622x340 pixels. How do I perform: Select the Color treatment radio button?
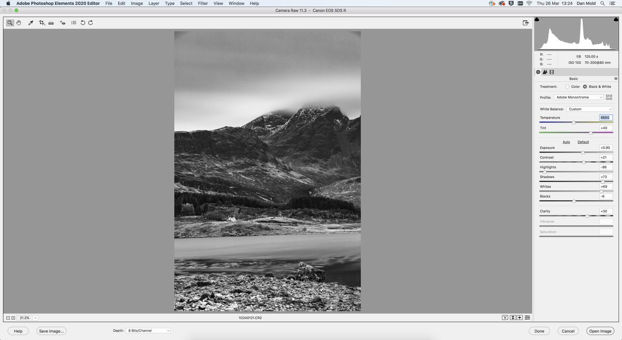(x=567, y=87)
